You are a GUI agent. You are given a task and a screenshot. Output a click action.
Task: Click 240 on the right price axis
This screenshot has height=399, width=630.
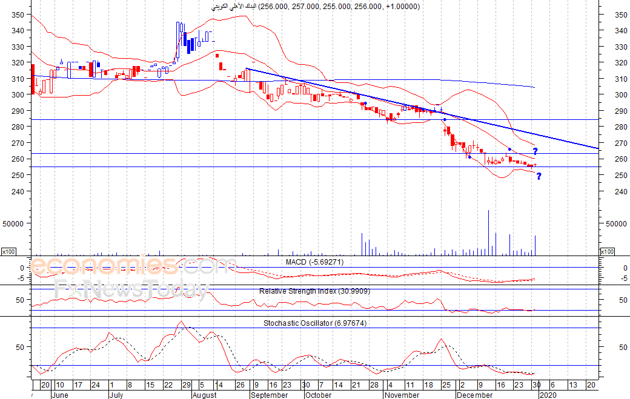pyautogui.click(x=621, y=191)
